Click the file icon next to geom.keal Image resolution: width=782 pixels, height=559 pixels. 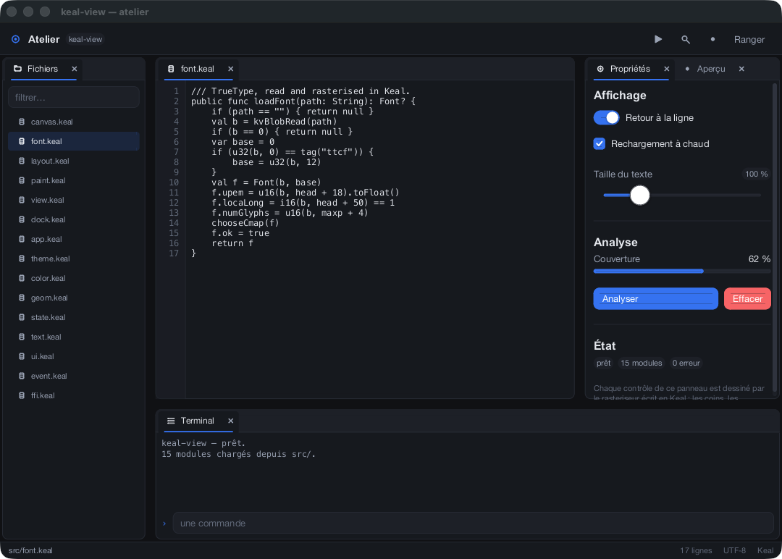22,298
